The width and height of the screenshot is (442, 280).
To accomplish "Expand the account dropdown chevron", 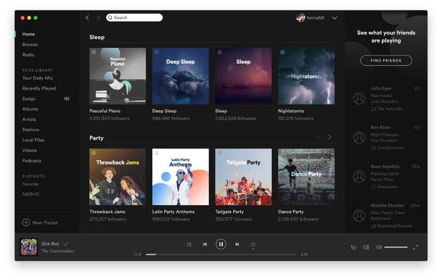I will point(335,18).
